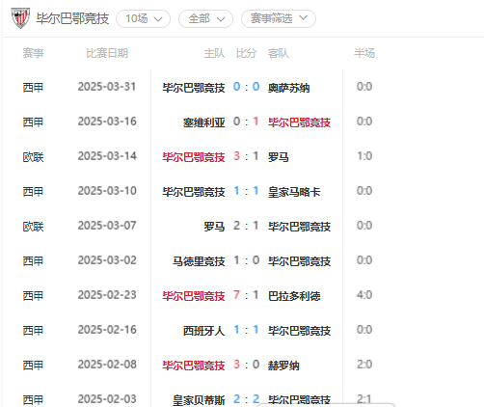Image resolution: width=484 pixels, height=407 pixels.
Task: Open the 西班牙人 team link
Action: pos(203,331)
